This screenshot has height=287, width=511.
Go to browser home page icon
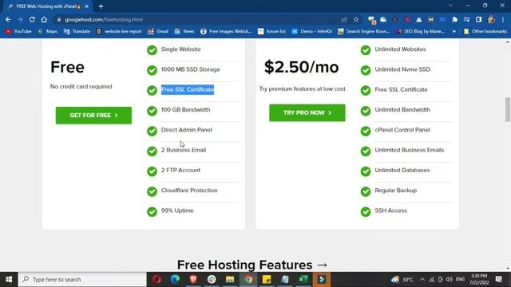[x=44, y=19]
